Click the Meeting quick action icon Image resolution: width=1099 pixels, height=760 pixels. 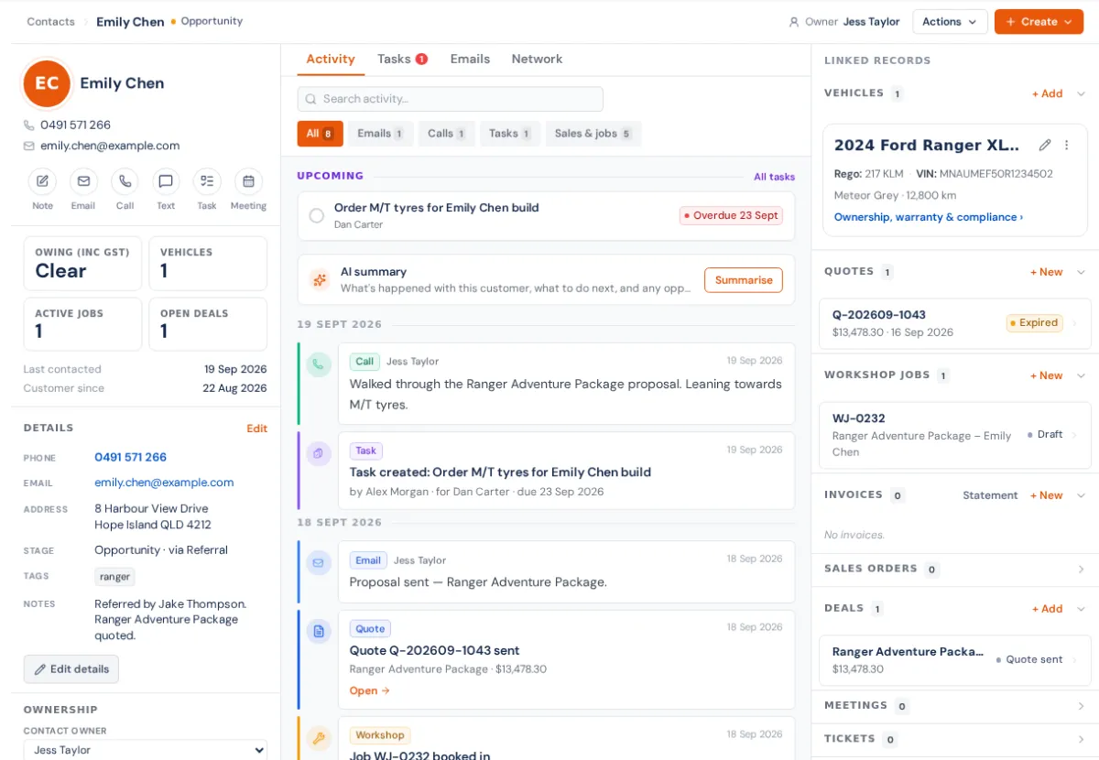point(248,181)
